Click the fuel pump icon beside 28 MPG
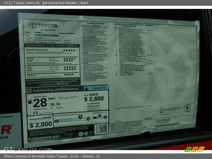The image size is (212, 159). [x=30, y=101]
